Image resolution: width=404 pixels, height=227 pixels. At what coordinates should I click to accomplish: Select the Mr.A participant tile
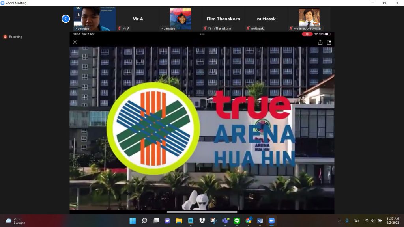click(x=138, y=19)
